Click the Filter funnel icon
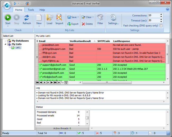Screen dimensions: 172x137 tap(100, 18)
